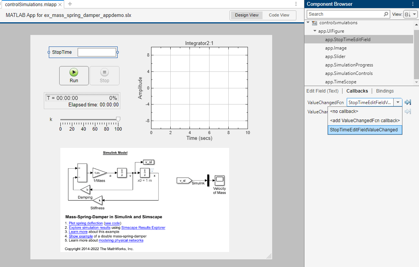Viewport: 419px width, 267px height.
Task: Add a new tab with plus icon
Action: (70, 4)
